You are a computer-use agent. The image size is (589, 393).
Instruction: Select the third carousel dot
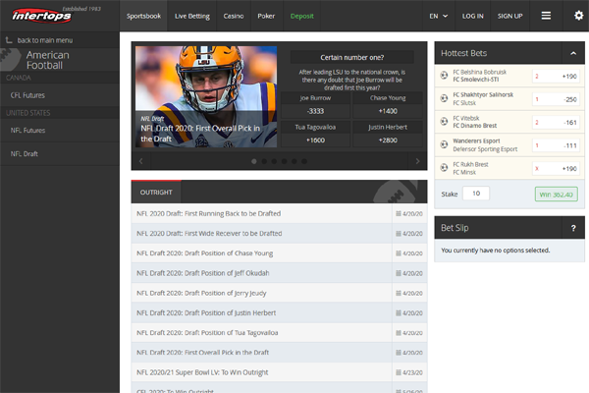pyautogui.click(x=274, y=161)
